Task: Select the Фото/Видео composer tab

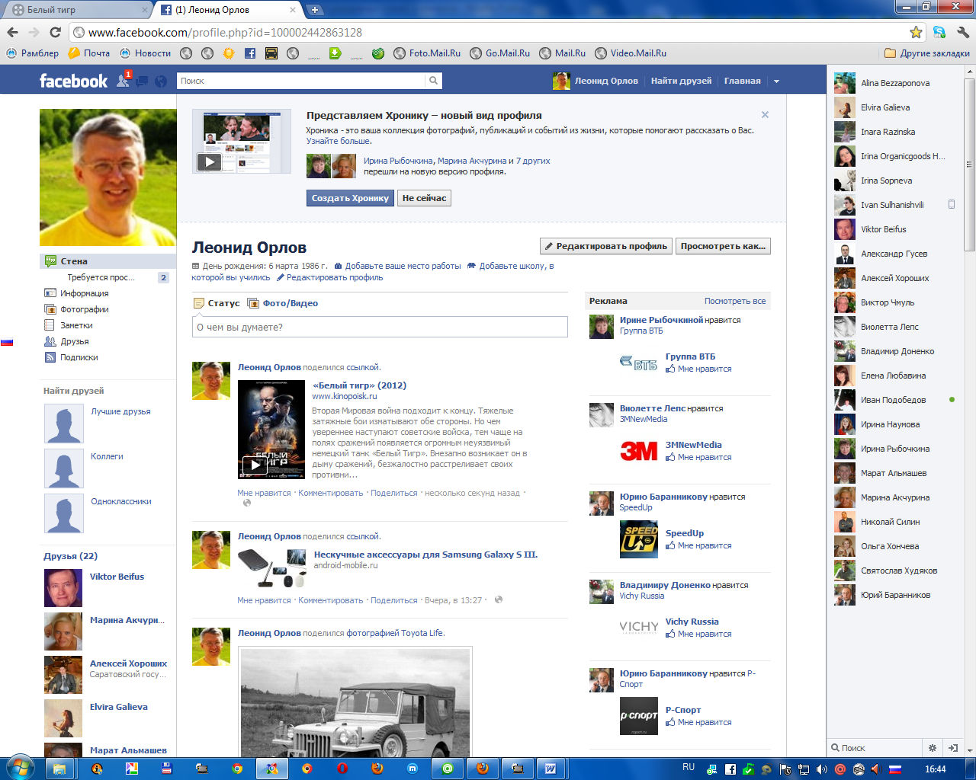Action: [x=283, y=303]
